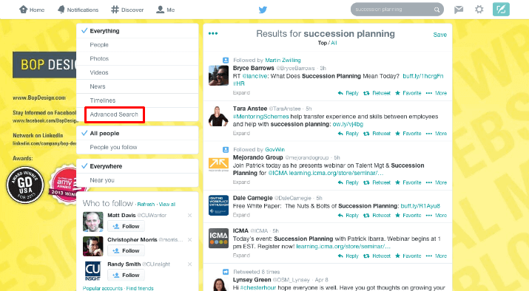Retweet Mejorando Group tweet
The height and width of the screenshot is (291, 529).
point(377,182)
